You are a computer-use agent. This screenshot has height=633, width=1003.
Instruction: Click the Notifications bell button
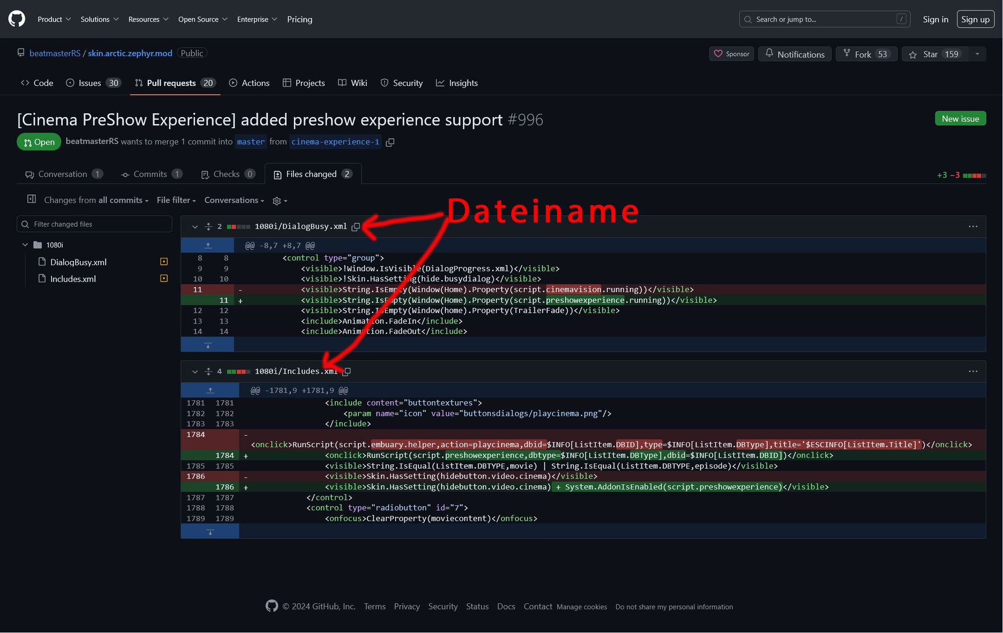[x=795, y=54]
